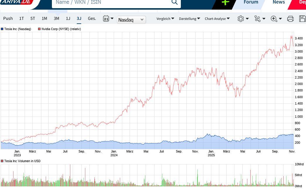The image size is (306, 189).
Task: Select the 1J time range
Action: point(68,18)
